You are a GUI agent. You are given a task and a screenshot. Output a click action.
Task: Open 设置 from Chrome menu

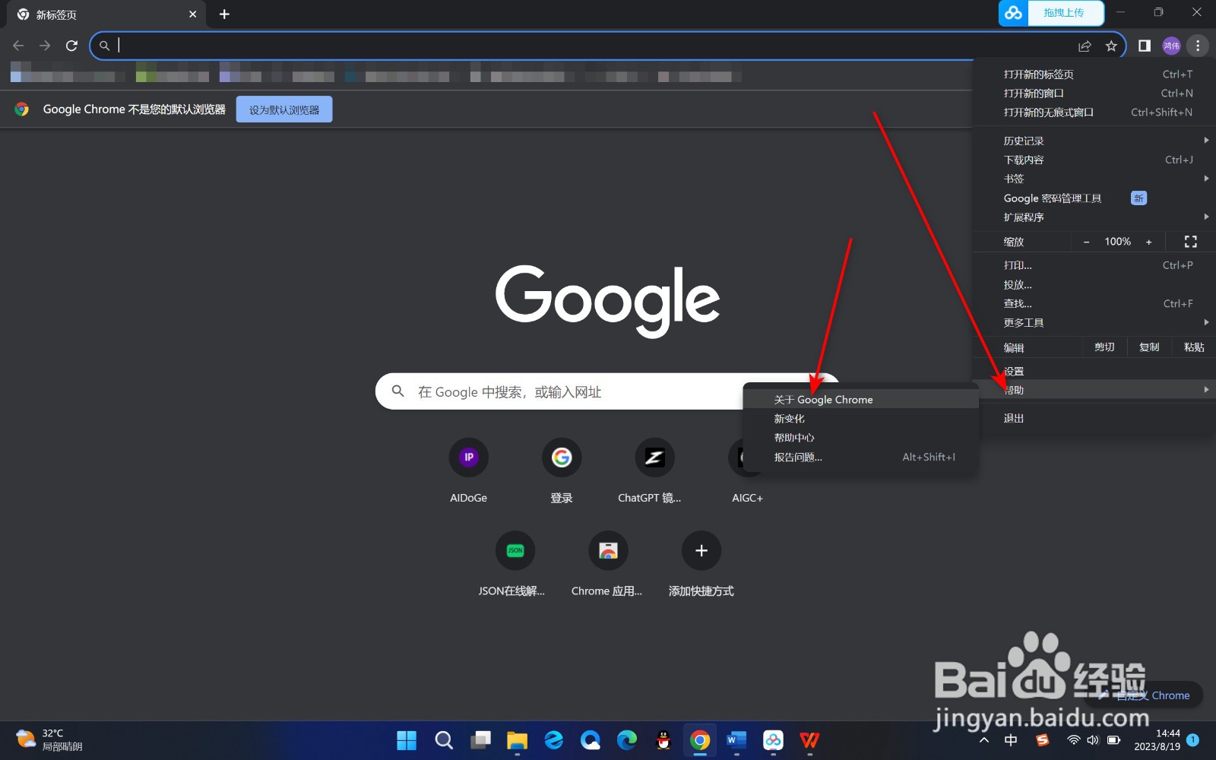point(1094,371)
